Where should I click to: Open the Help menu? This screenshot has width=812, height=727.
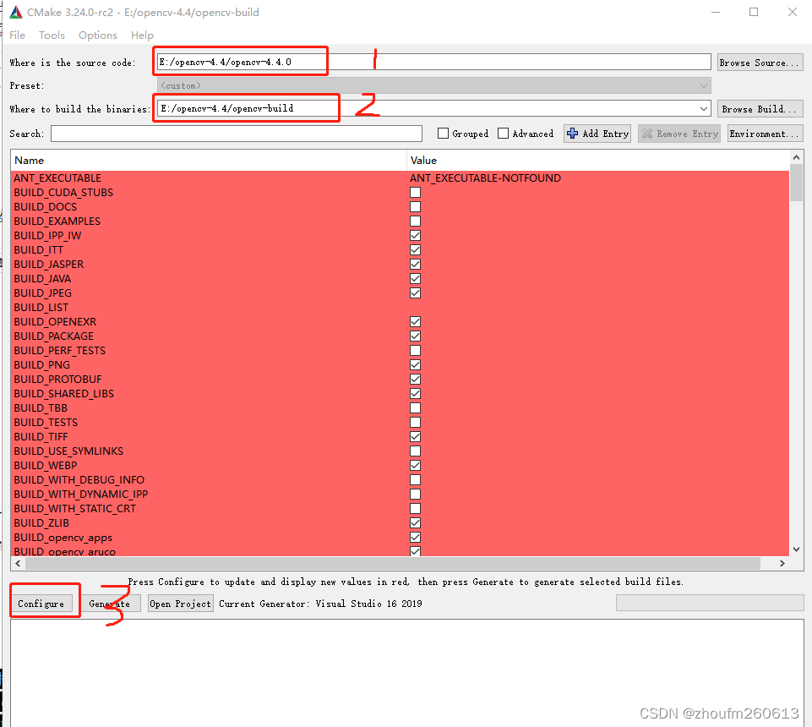point(142,36)
